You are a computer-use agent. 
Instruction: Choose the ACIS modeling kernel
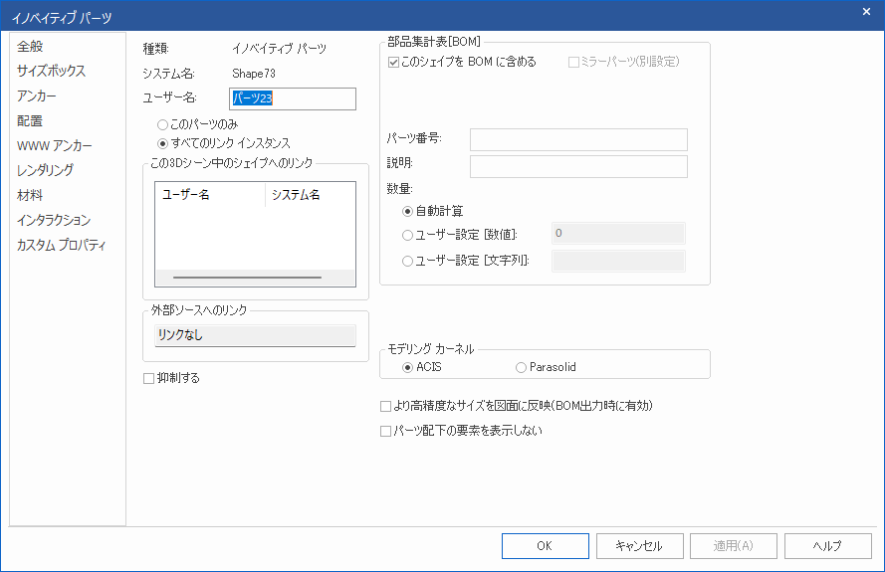422,367
